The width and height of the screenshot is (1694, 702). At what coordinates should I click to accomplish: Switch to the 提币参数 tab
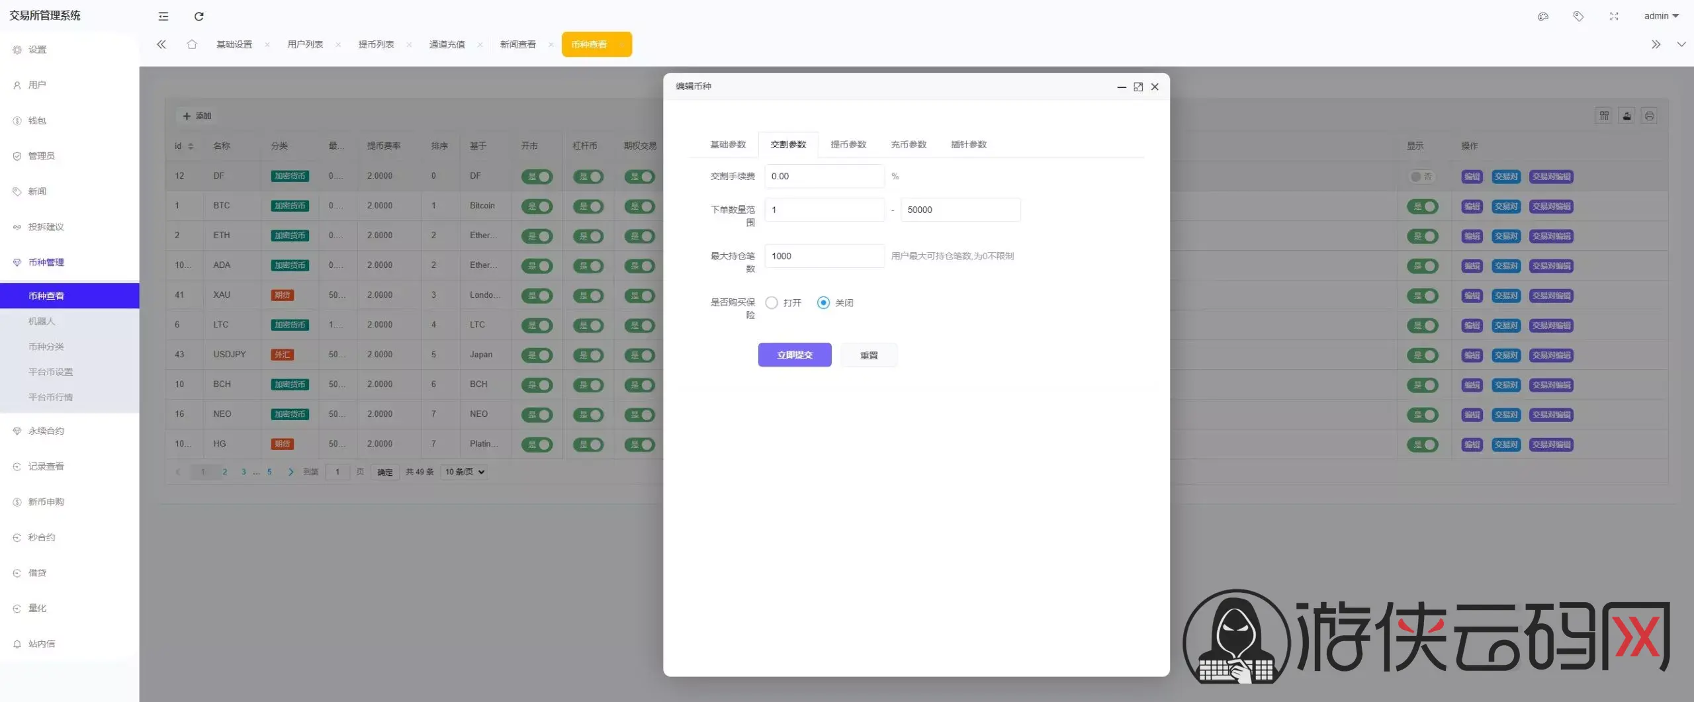click(848, 144)
